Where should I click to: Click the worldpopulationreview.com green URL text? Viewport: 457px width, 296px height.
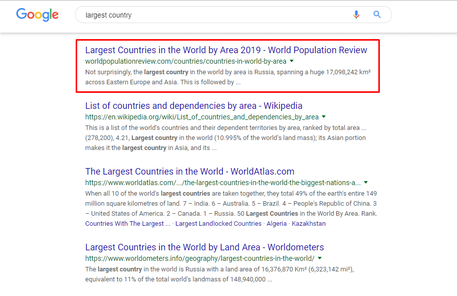pyautogui.click(x=185, y=61)
